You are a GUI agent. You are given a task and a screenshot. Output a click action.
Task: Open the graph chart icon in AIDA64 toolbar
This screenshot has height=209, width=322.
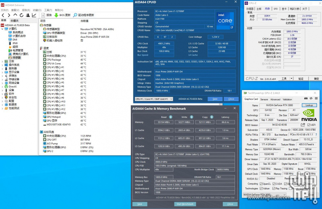click(34, 15)
